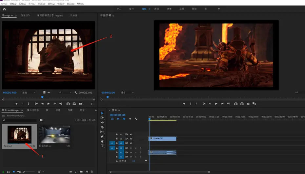
Task: Click the project thumbnail zoom slider
Action: point(24,172)
